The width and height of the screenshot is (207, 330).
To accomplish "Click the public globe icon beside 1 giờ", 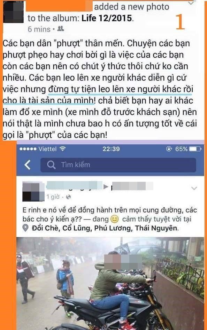I will 68,197.
